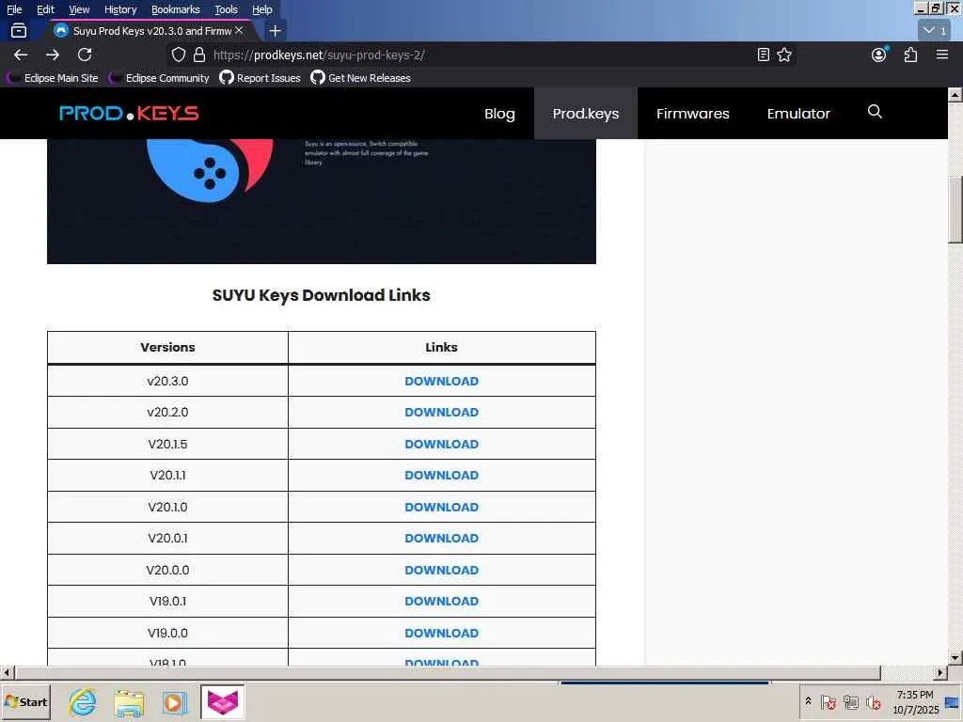Image resolution: width=963 pixels, height=722 pixels.
Task: Click the site search magnifier icon
Action: click(875, 112)
